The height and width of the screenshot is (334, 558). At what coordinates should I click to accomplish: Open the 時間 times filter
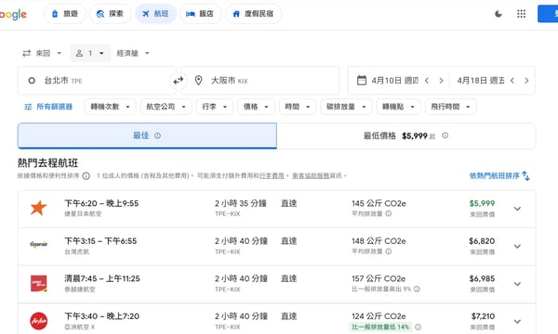298,107
